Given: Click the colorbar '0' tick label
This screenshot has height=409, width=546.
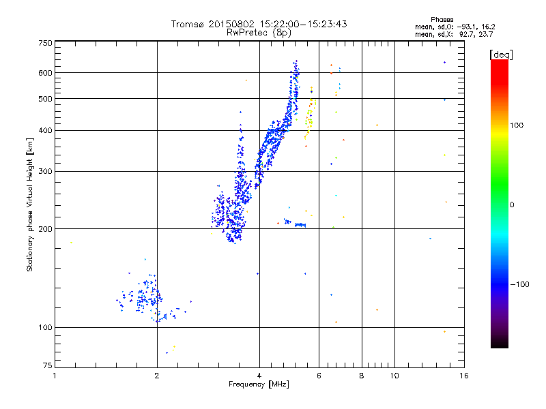Looking at the screenshot, I should pyautogui.click(x=512, y=204).
